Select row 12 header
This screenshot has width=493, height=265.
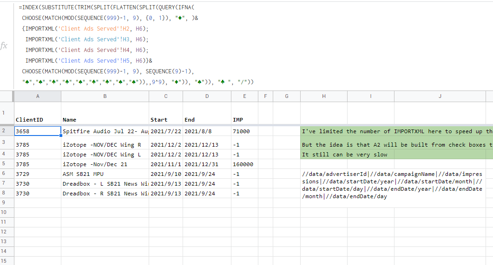coord(7,232)
